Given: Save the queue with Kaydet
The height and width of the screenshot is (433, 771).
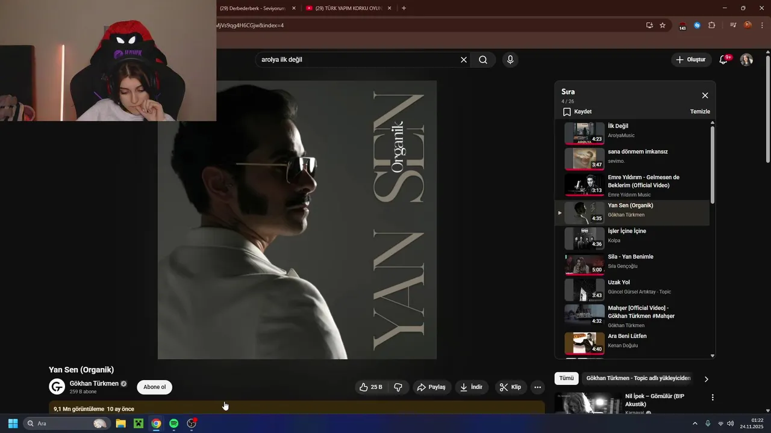Looking at the screenshot, I should click(577, 112).
